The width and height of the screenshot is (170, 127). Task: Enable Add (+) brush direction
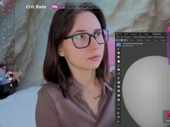tap(125, 40)
